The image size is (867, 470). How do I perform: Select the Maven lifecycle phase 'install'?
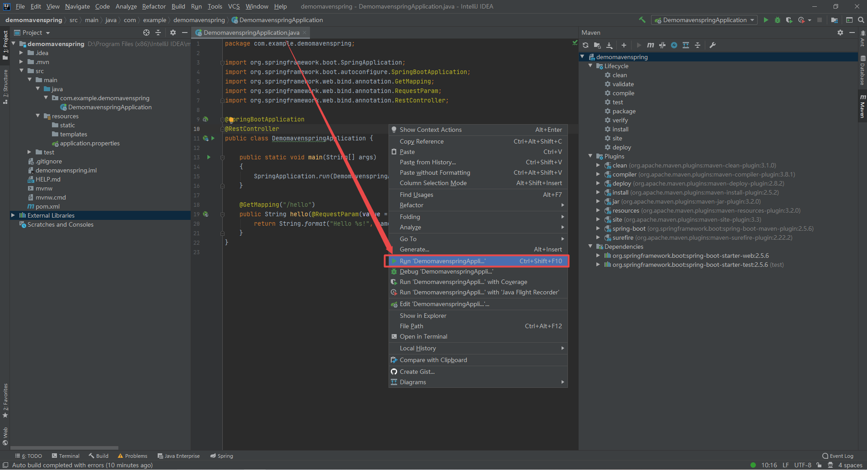tap(620, 129)
